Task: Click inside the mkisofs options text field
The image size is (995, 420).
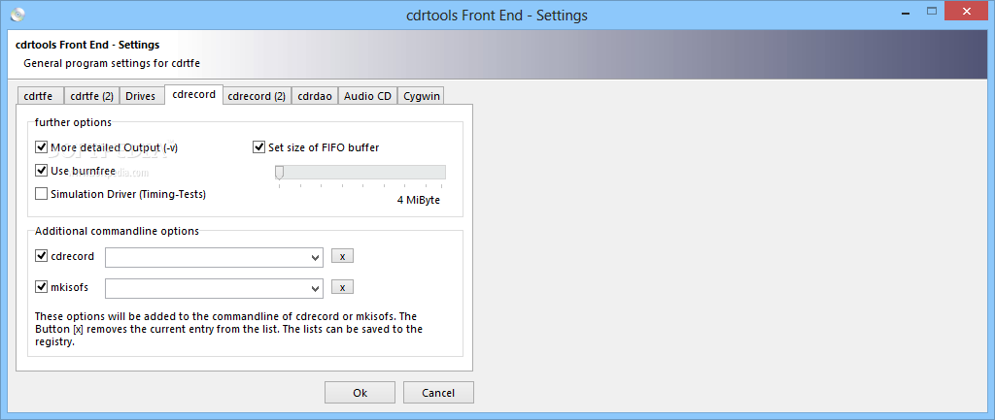Action: pyautogui.click(x=208, y=289)
